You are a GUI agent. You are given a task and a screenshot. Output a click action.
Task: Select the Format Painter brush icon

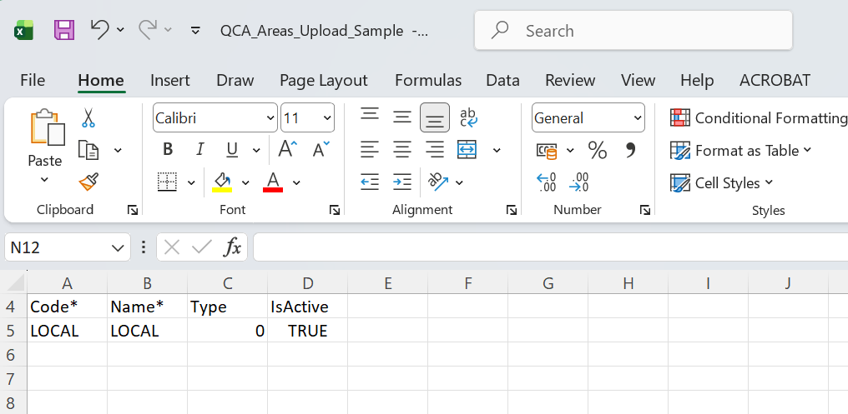click(x=88, y=182)
